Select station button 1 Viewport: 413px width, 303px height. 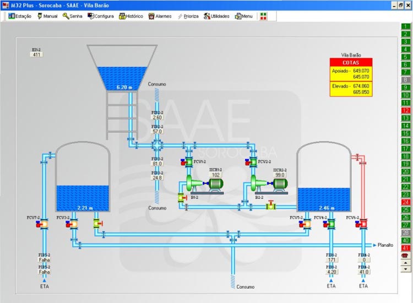(406, 26)
